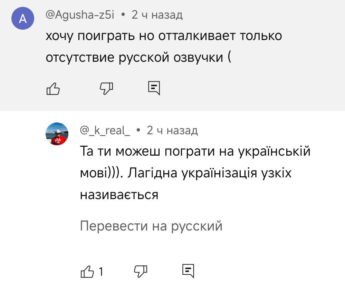This screenshot has height=294, width=345.
Task: Open the timestamp on @_k_real_'s reply
Action: pos(172,130)
